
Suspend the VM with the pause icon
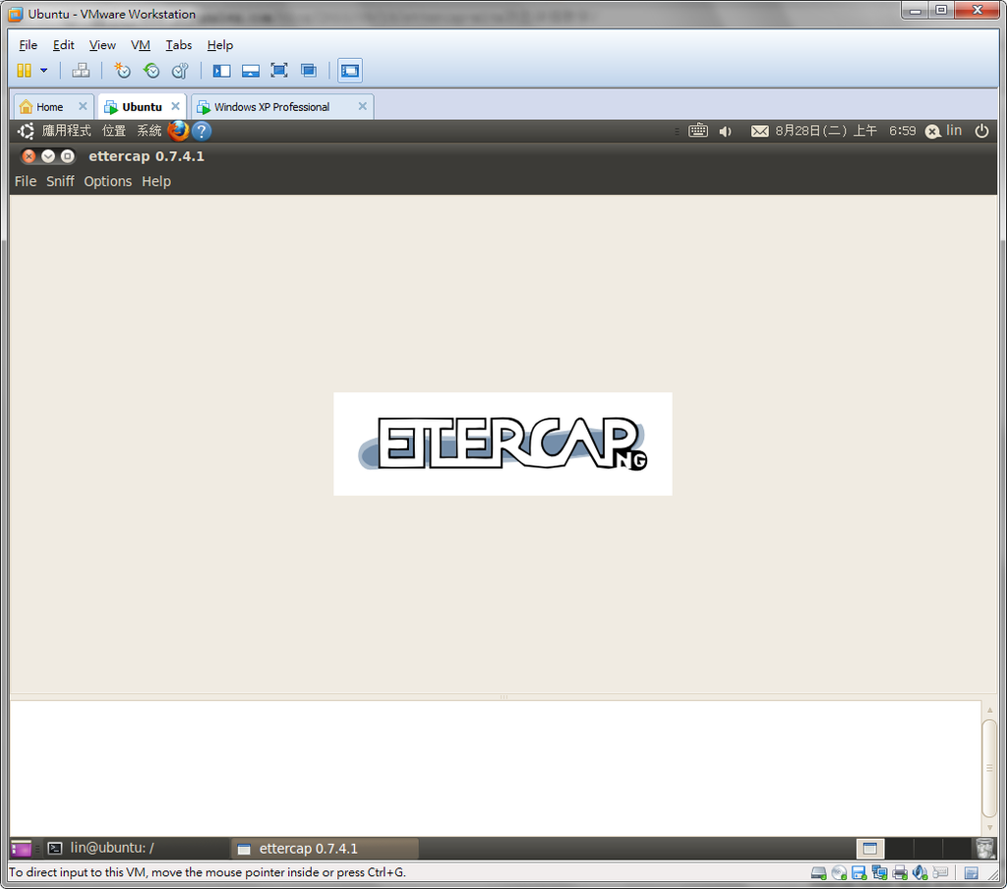tap(24, 71)
